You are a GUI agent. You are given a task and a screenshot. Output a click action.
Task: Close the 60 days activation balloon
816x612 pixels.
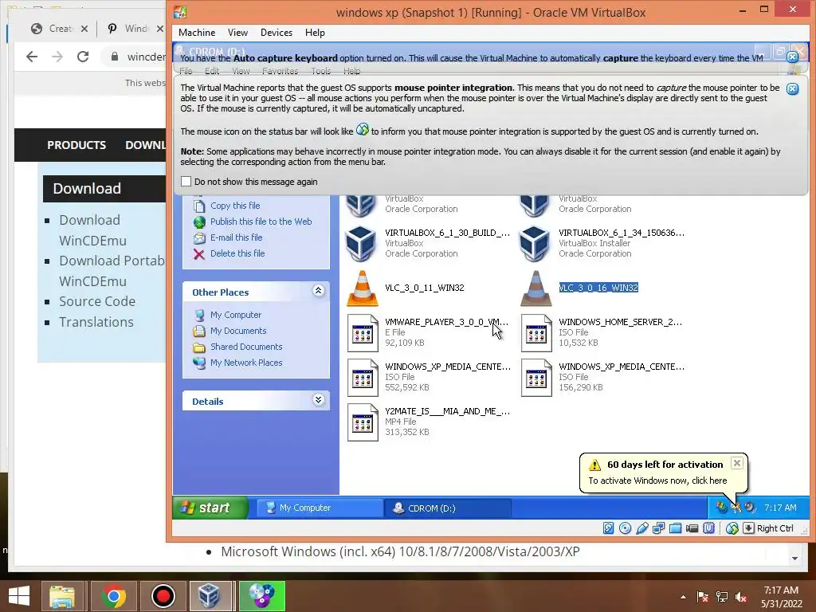(x=737, y=463)
